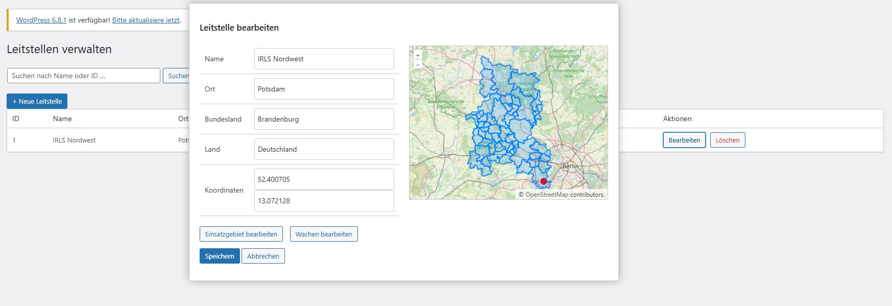This screenshot has width=892, height=306.
Task: Edit the Bundesland field showing Brandenburg
Action: coord(324,119)
